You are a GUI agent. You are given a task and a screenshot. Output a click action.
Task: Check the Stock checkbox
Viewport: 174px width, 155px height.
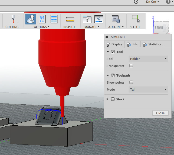click(x=113, y=99)
